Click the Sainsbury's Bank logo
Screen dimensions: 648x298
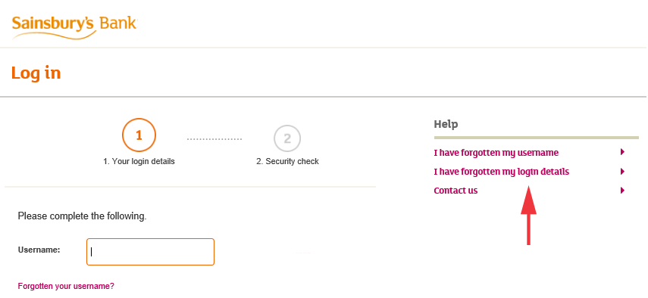coord(74,27)
